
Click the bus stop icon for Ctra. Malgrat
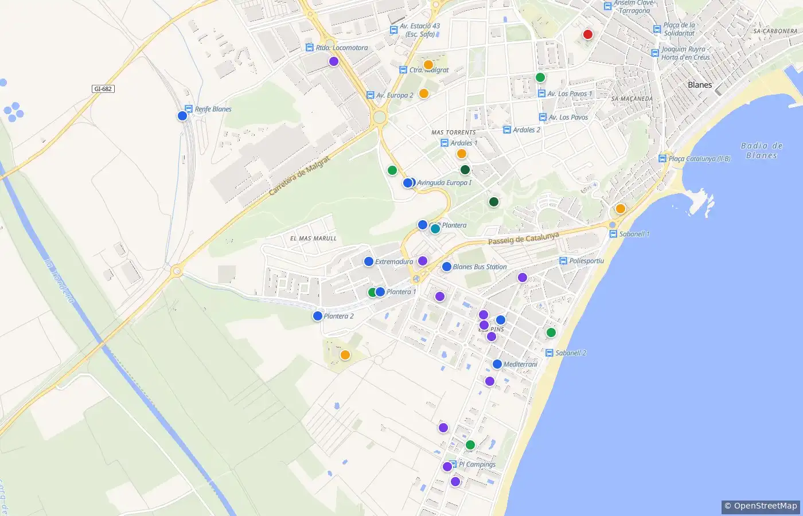click(x=403, y=70)
